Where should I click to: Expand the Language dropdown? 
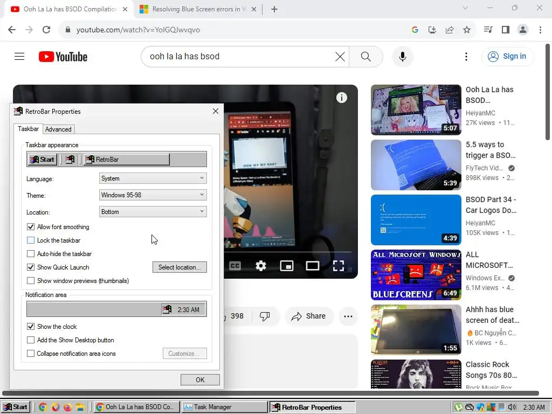pyautogui.click(x=153, y=178)
